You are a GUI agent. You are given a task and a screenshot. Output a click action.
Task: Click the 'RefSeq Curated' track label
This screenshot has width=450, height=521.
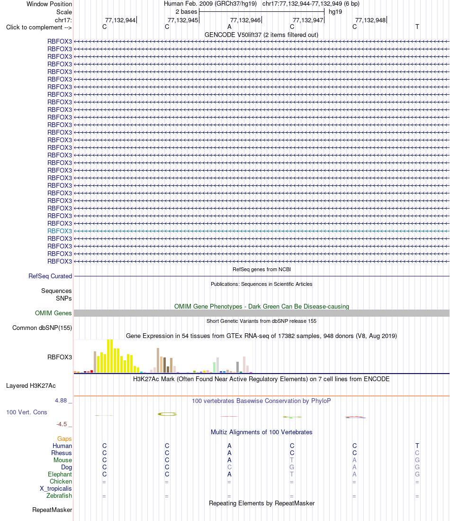[50, 276]
